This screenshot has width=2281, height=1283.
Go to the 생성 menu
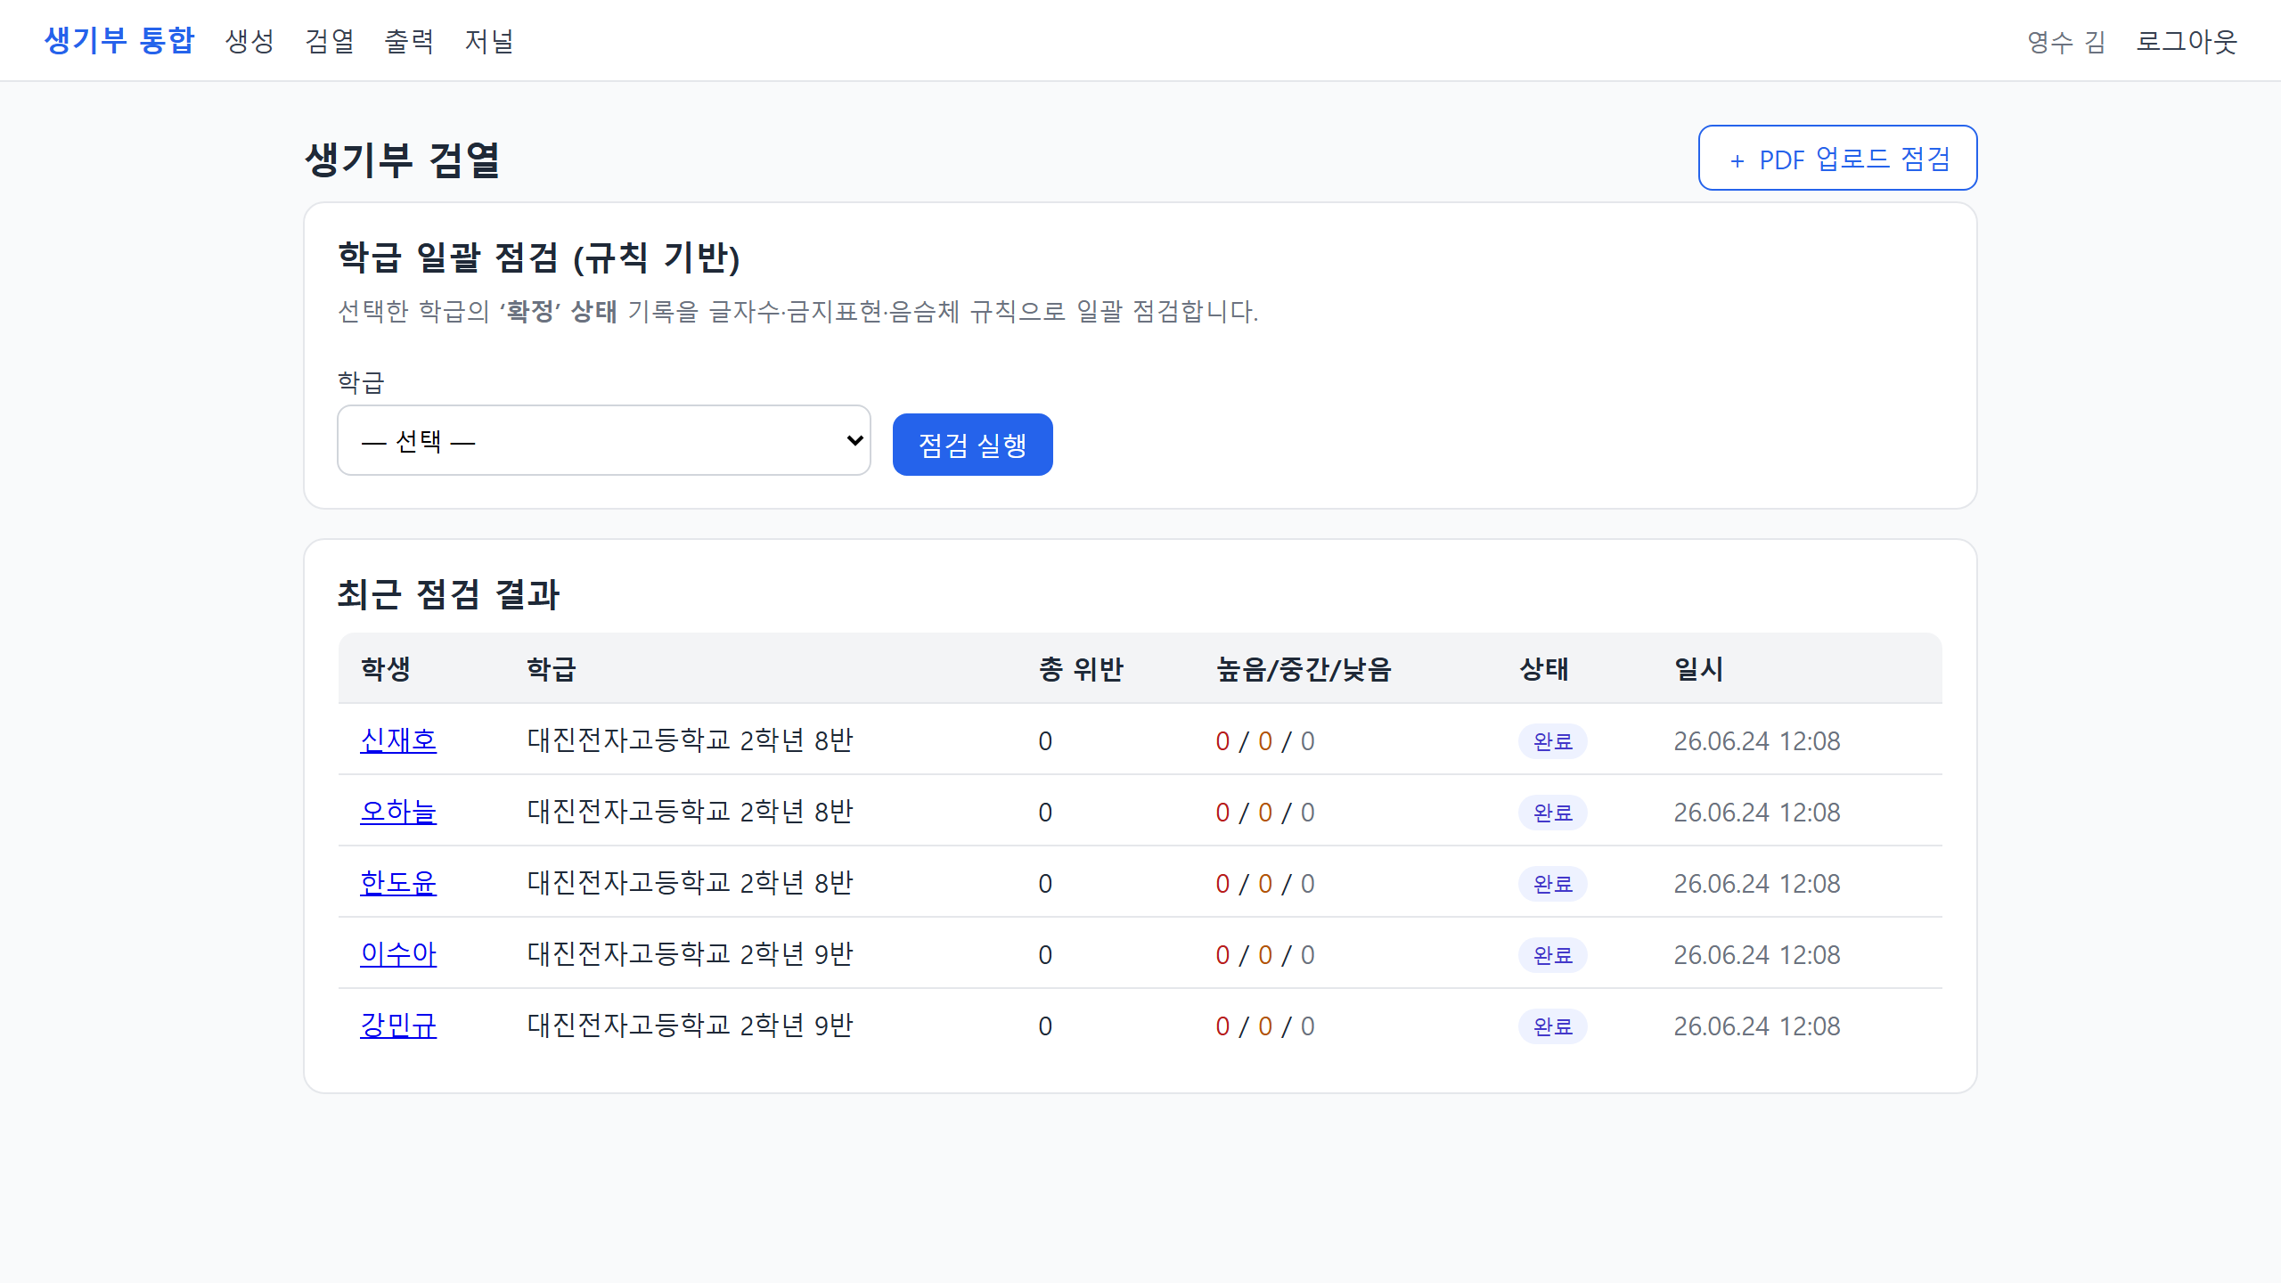coord(249,41)
